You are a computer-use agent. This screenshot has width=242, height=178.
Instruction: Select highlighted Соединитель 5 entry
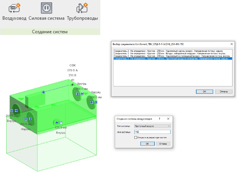tap(173, 58)
